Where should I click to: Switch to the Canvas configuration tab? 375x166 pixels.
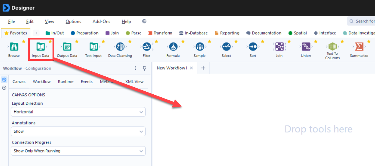coord(19,82)
